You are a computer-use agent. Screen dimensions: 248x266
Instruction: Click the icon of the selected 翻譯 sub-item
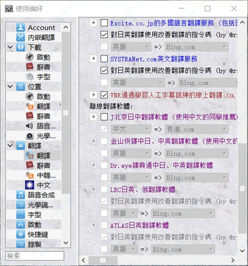[30, 155]
